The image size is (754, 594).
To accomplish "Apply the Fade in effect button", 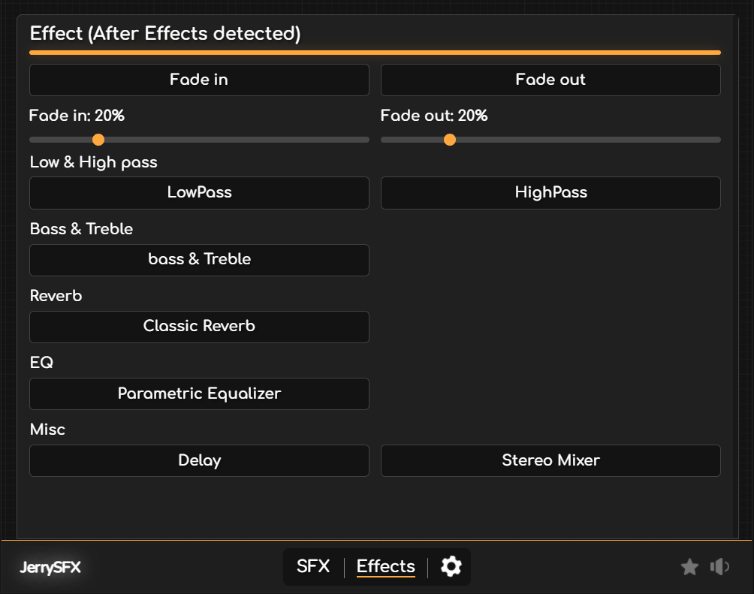I will click(x=199, y=80).
